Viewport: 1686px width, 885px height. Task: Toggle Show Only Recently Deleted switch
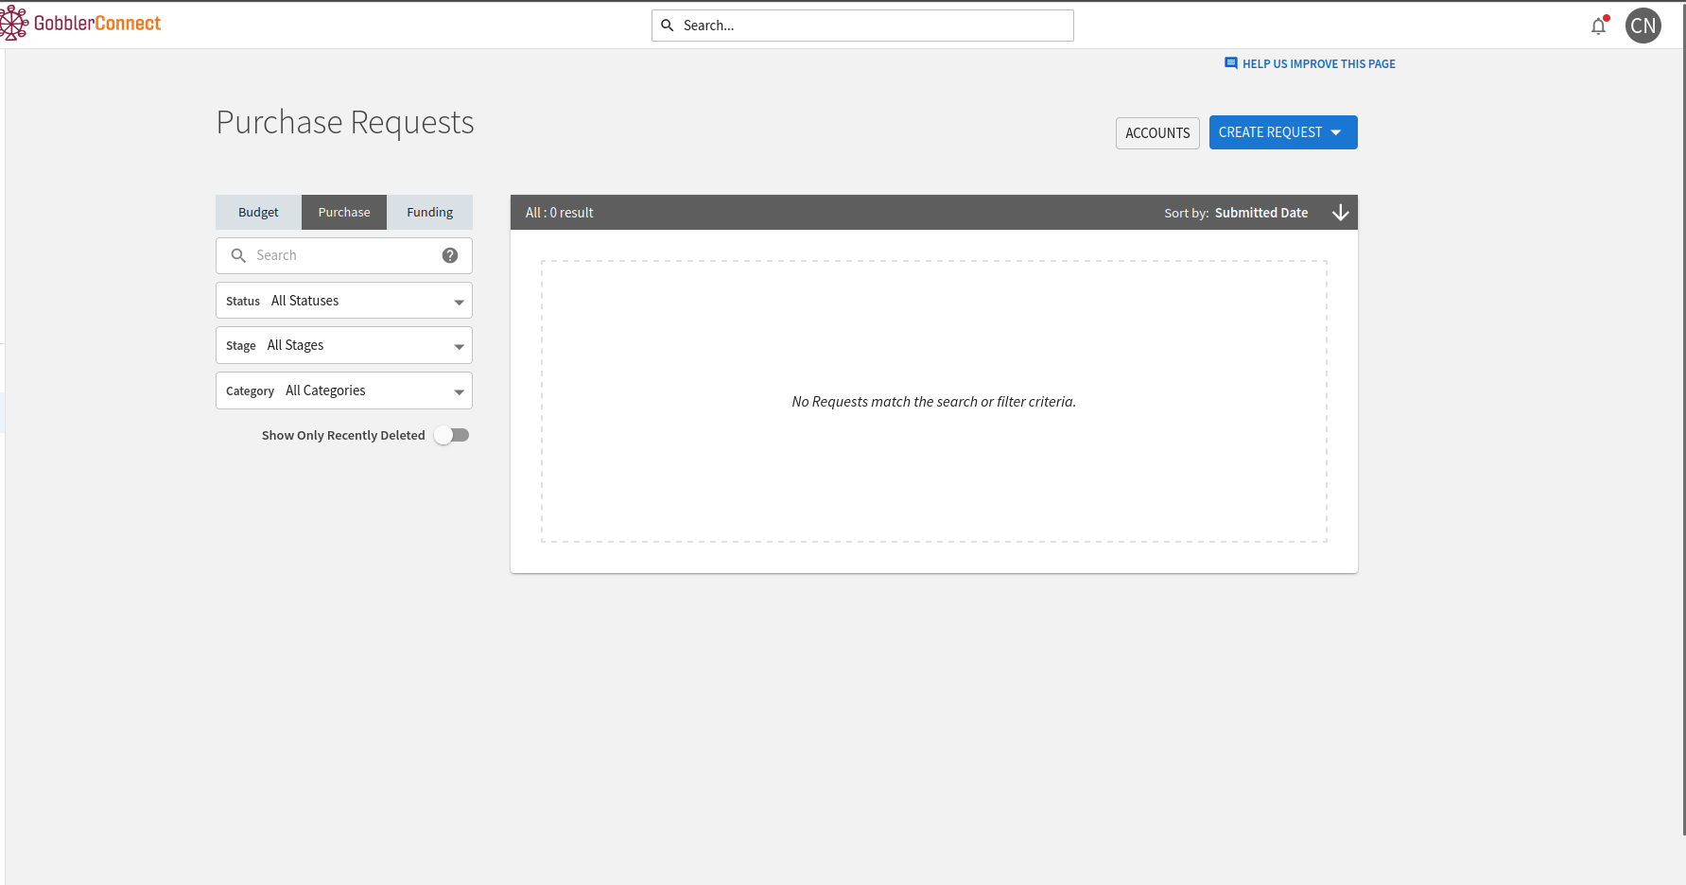452,435
